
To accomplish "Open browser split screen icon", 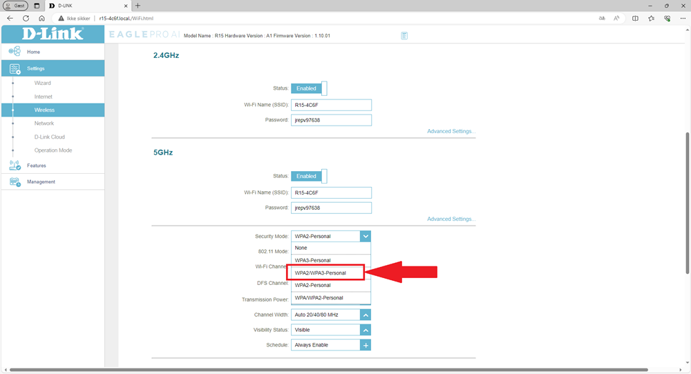I will tap(635, 19).
